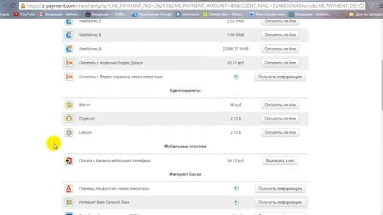
Task: Get information for Svyaznoy Bank internet-bank
Action: pyautogui.click(x=280, y=202)
